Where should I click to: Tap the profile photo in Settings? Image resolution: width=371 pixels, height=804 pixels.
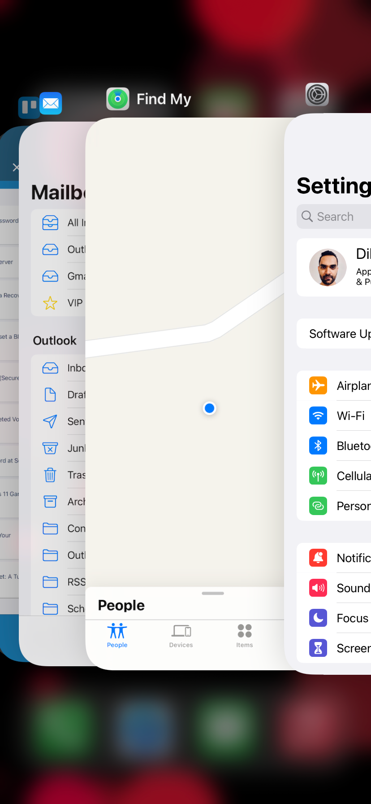coord(328,267)
